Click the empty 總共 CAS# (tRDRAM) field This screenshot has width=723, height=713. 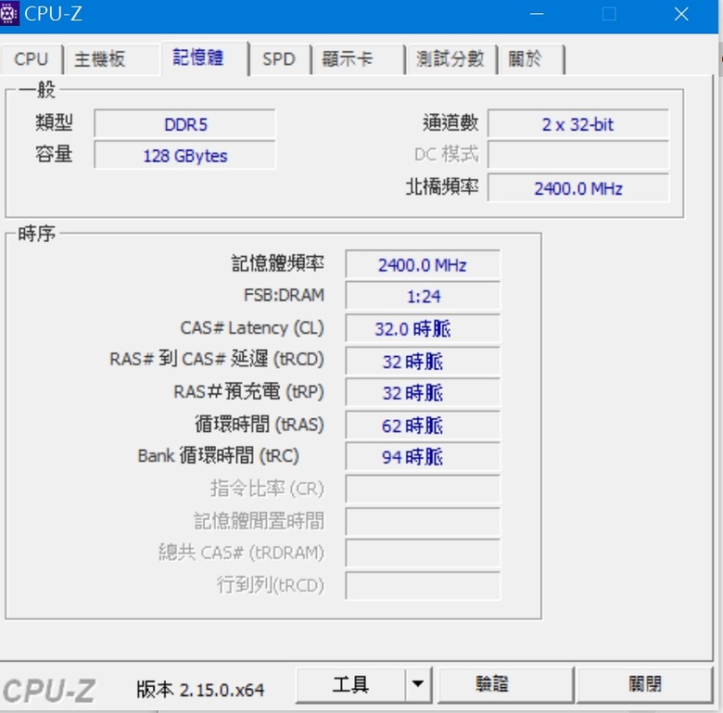point(423,553)
